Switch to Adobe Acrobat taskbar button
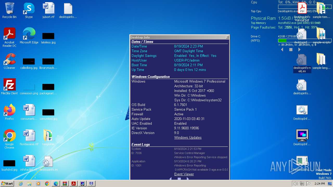 [74, 184]
